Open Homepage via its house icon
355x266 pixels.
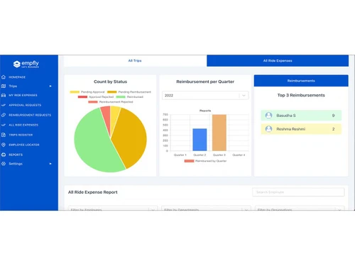[4, 77]
